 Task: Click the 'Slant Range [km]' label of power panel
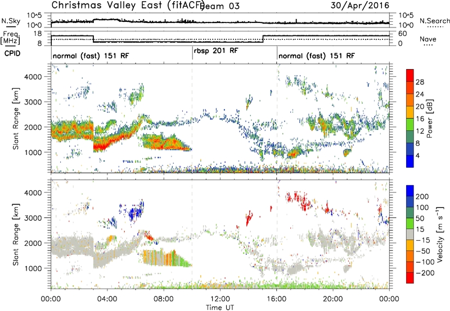click(x=16, y=118)
